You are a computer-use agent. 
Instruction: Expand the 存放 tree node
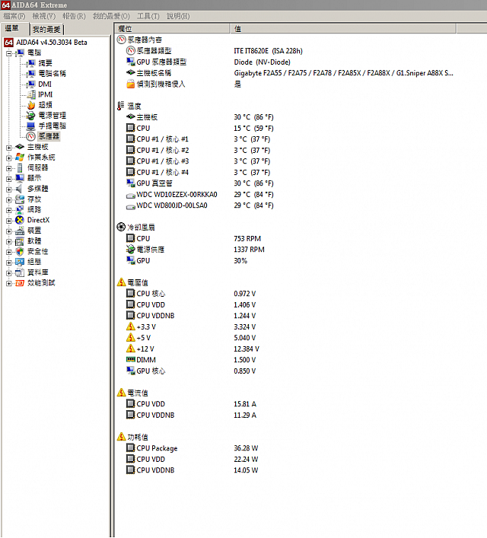9,199
